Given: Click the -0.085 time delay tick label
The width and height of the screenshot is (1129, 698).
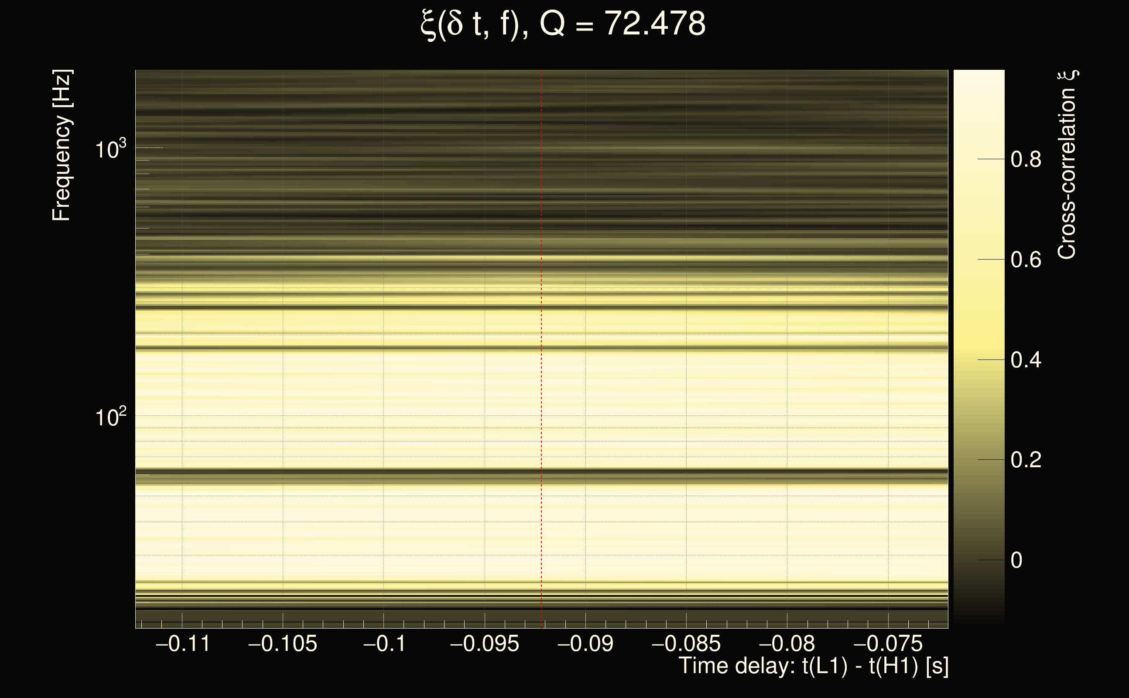Looking at the screenshot, I should (x=686, y=644).
